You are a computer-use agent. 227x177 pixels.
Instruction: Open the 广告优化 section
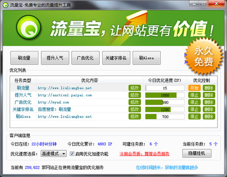[x=86, y=58]
